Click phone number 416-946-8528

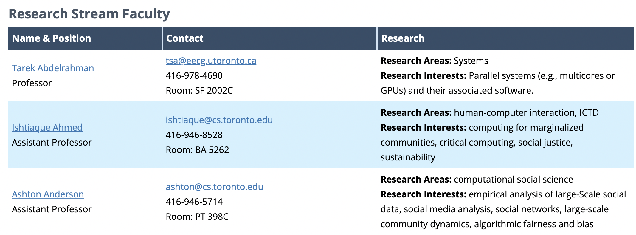(x=194, y=135)
